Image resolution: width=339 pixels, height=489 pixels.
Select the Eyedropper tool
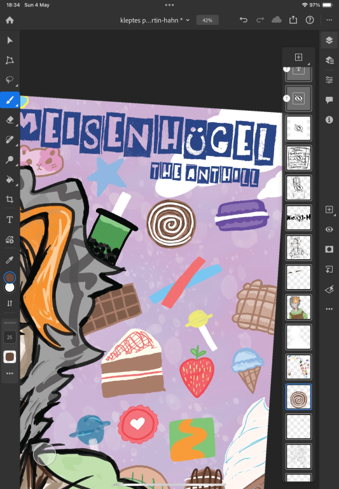click(x=10, y=260)
